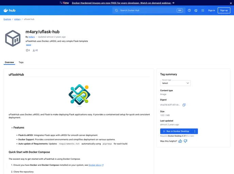The width and height of the screenshot is (234, 174).
Task: Open the help question mark icon
Action: 189,11
